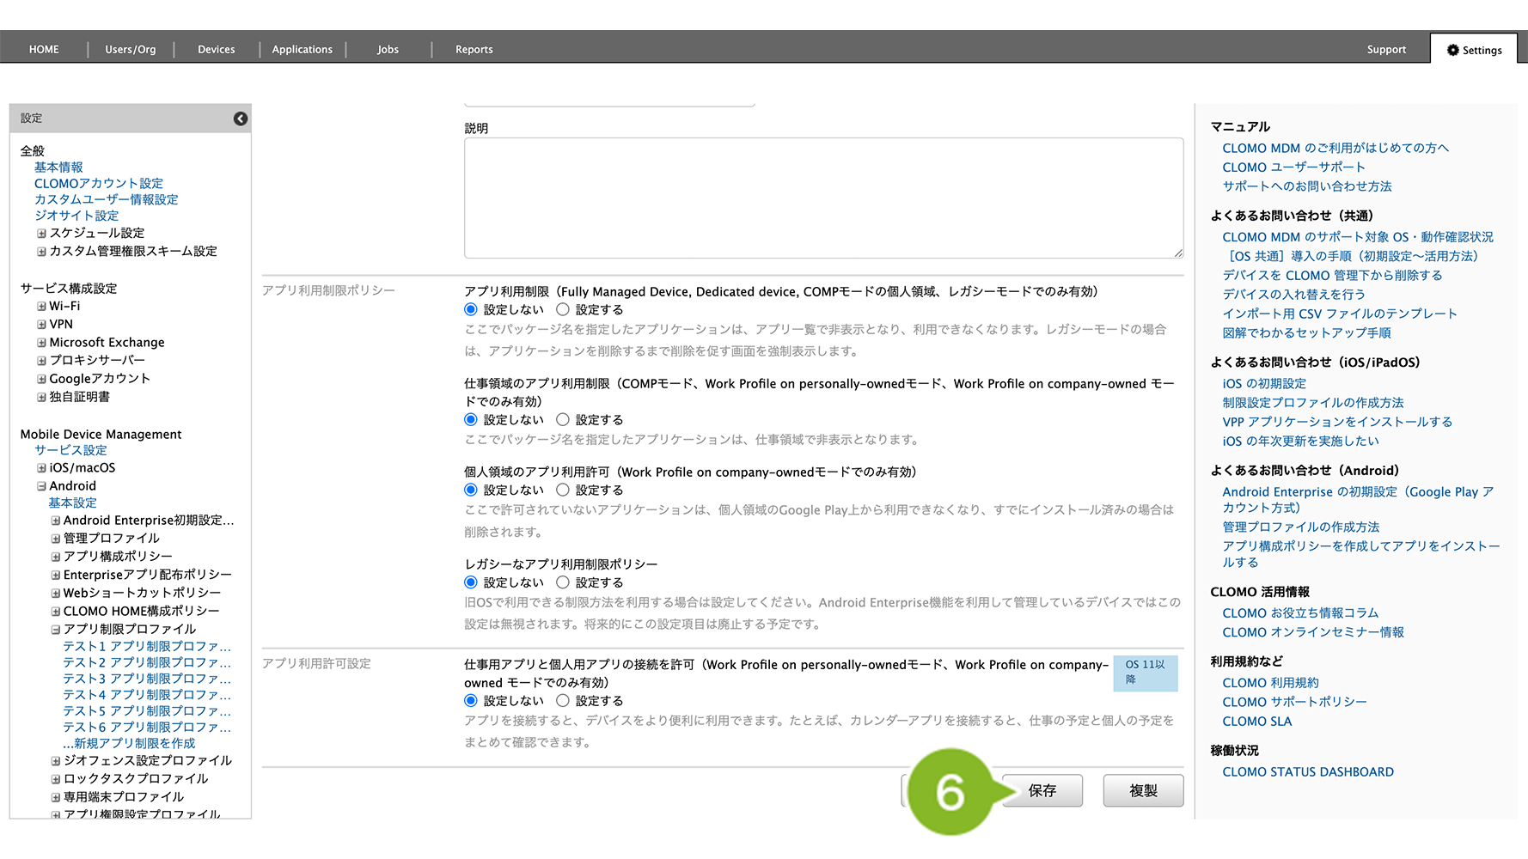Select 設定する for アプリ利用制限

563,309
